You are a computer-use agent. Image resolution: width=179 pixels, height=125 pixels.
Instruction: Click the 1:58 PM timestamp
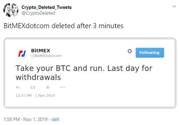point(12,120)
